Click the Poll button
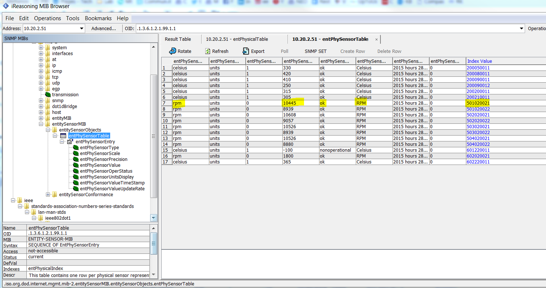The height and width of the screenshot is (288, 546). (285, 51)
